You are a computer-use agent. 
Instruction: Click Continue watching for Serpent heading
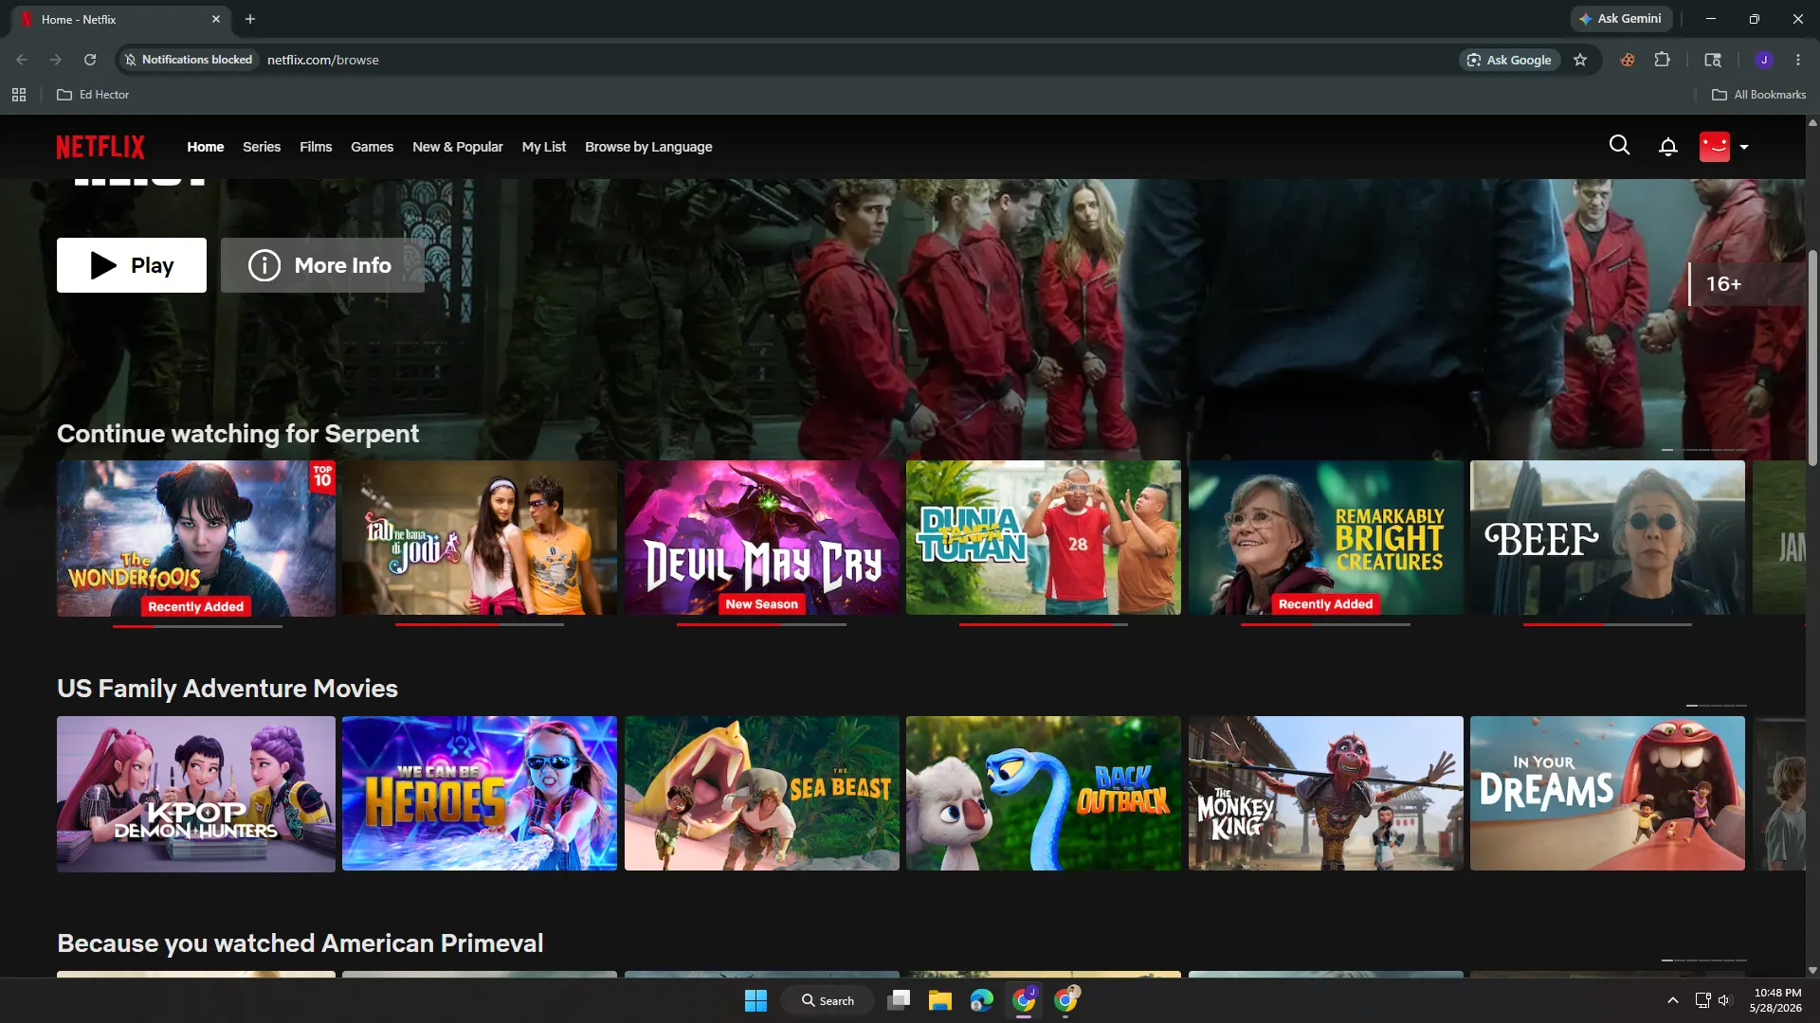click(x=238, y=434)
